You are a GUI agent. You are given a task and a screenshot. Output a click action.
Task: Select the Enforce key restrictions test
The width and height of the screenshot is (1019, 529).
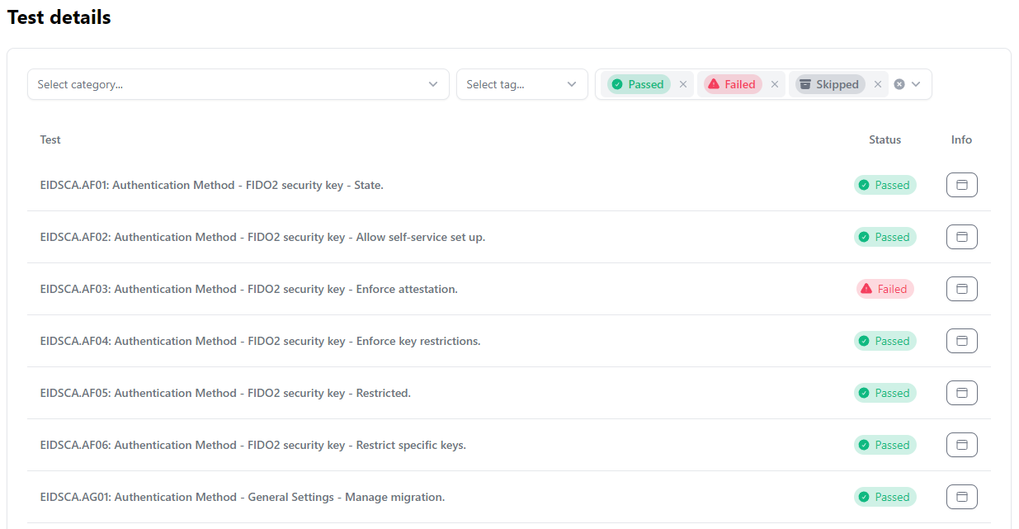click(509, 341)
